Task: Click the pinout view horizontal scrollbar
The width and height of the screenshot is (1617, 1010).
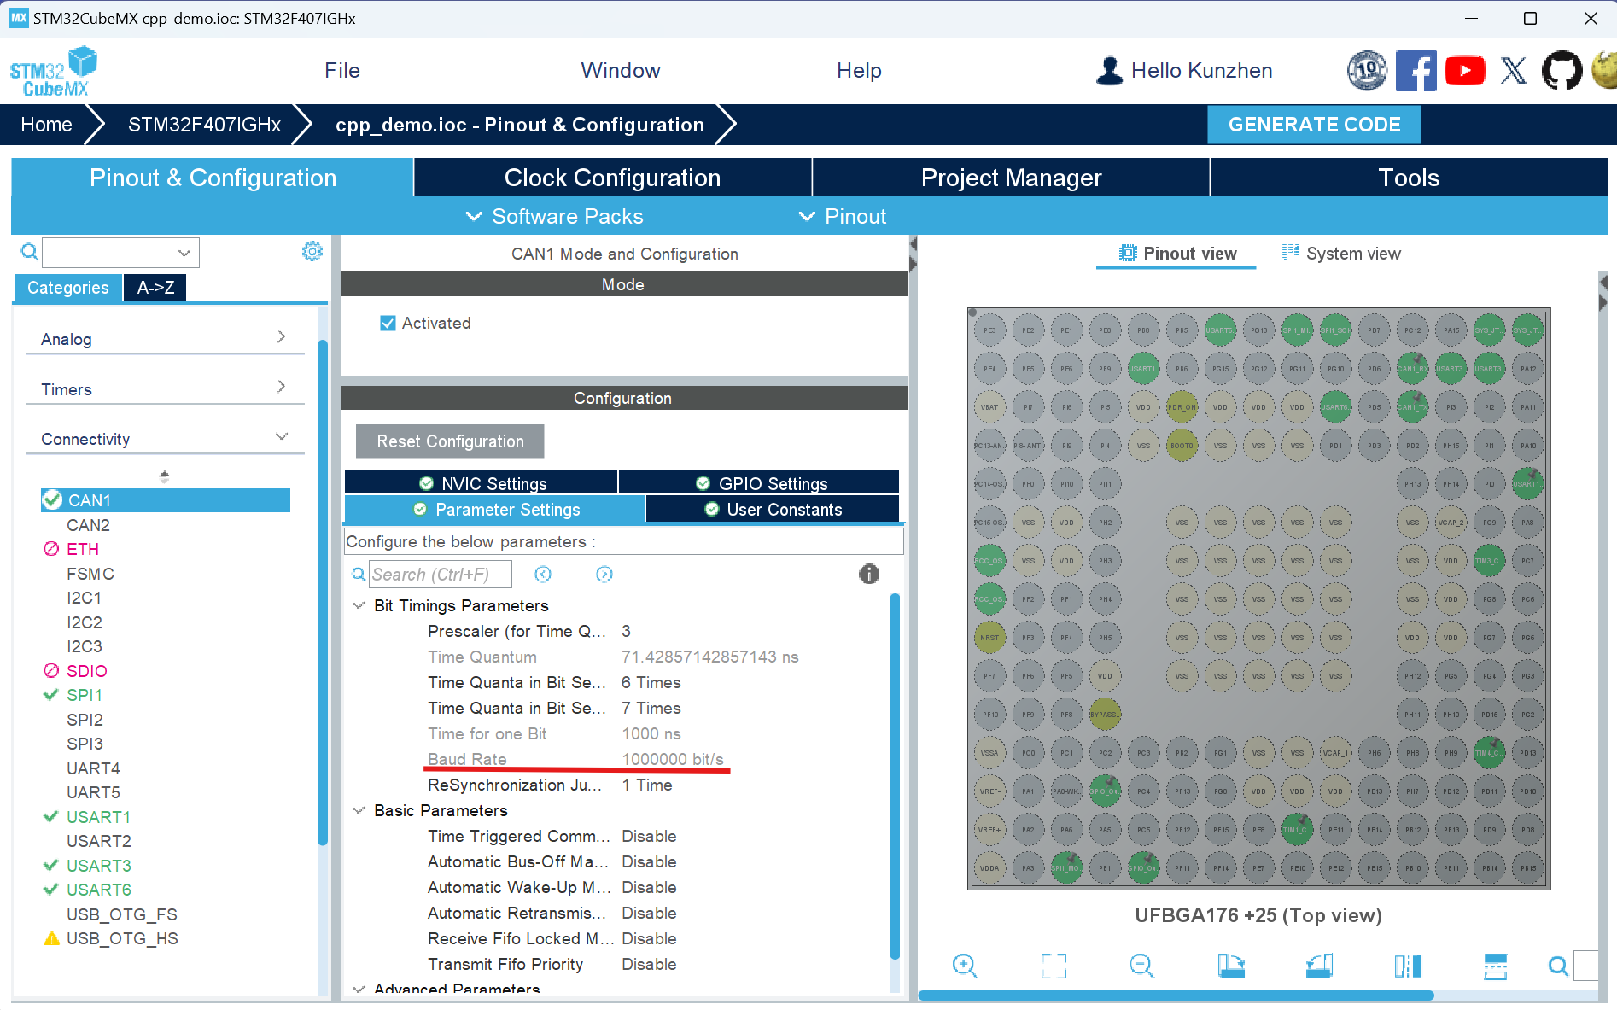Action: pyautogui.click(x=1176, y=995)
